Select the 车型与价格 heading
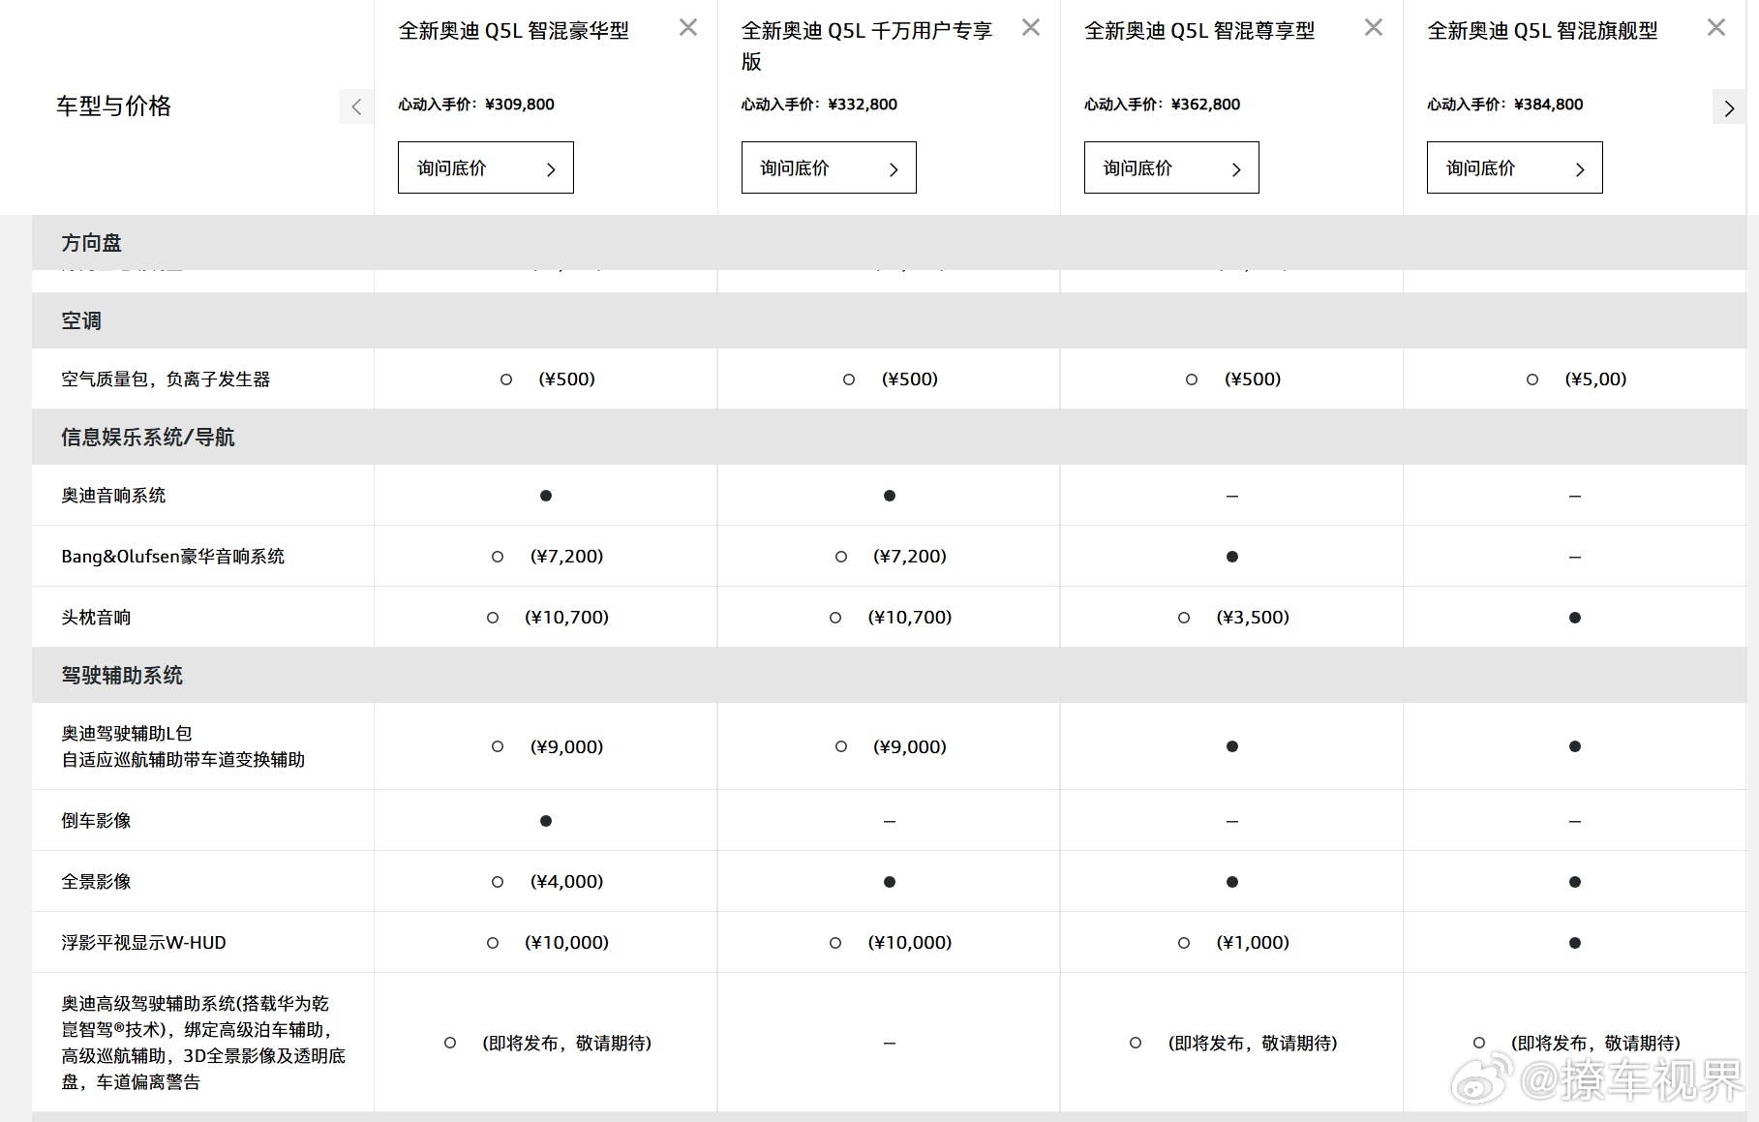The image size is (1759, 1122). click(113, 106)
